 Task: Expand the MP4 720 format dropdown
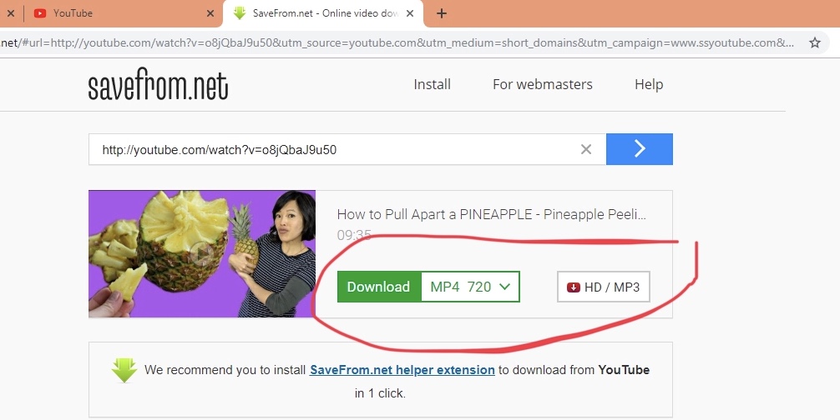tap(470, 287)
